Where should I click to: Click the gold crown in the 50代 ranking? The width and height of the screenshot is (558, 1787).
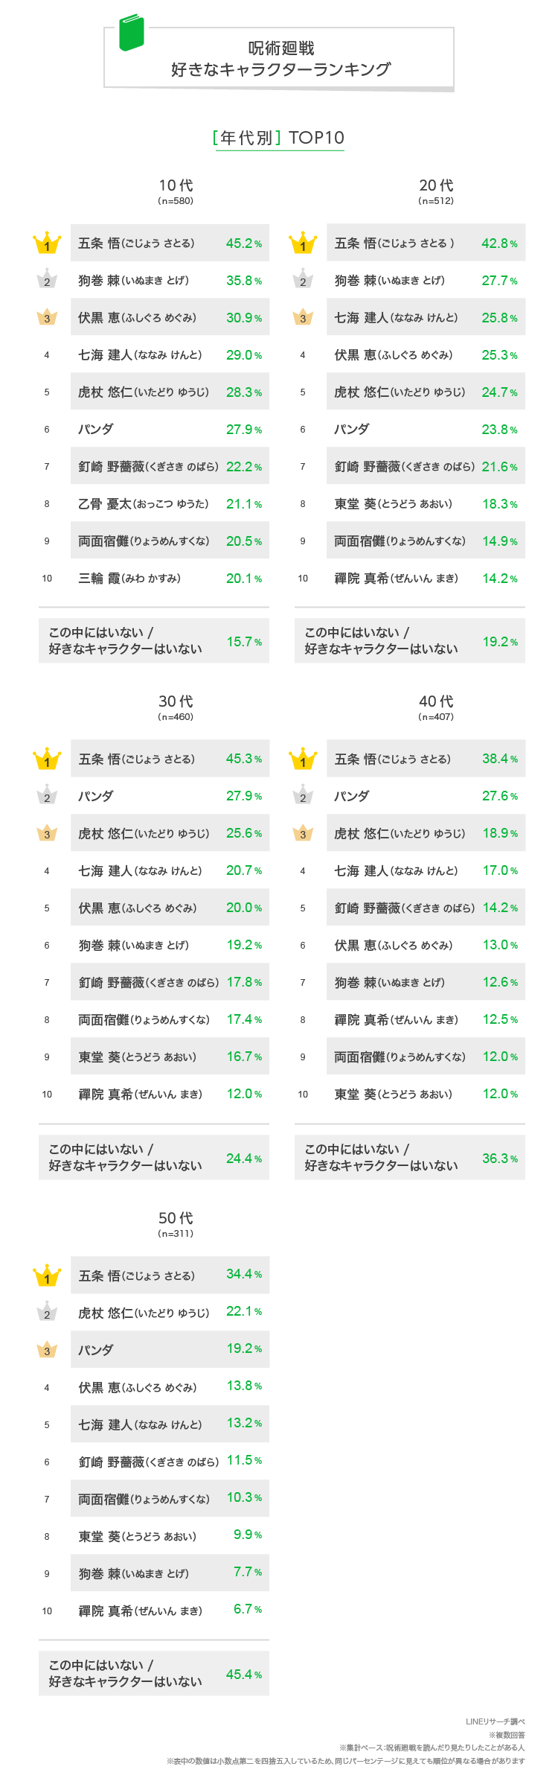pos(47,1276)
